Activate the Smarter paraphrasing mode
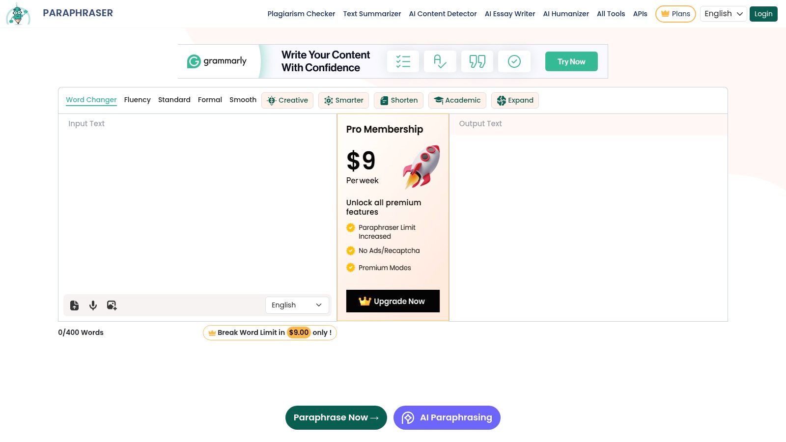786x442 pixels. 343,100
